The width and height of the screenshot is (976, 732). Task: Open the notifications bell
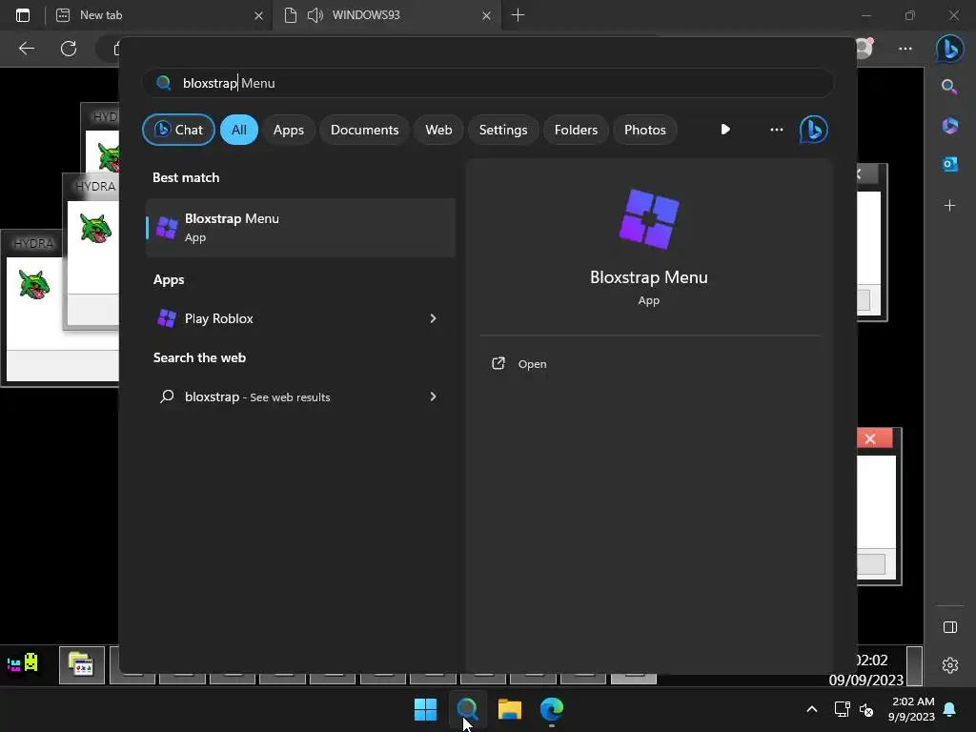coord(950,709)
